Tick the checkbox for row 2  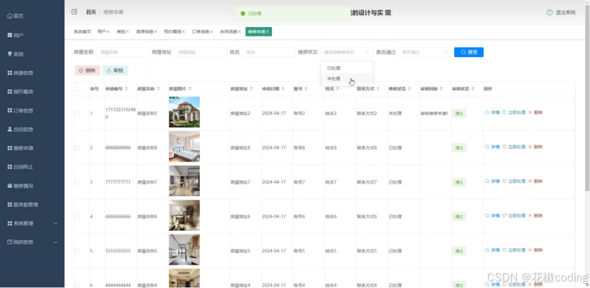click(77, 148)
